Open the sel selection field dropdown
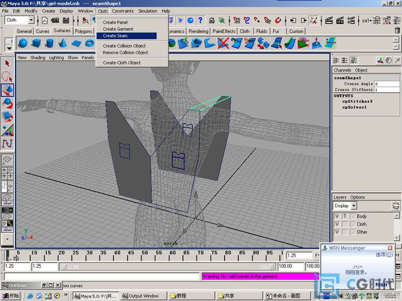This screenshot has height=301, width=402. click(x=370, y=20)
